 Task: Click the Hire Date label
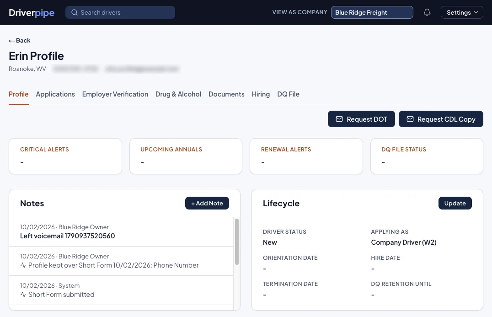[x=385, y=258]
